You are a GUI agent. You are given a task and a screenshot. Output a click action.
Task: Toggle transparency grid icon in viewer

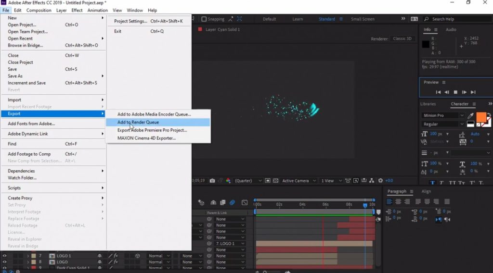click(276, 181)
